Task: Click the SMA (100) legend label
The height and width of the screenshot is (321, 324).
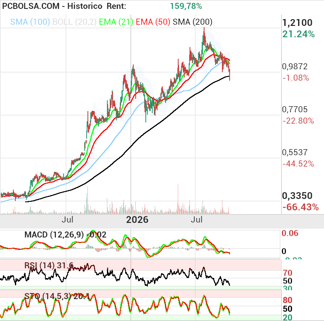Action: (x=30, y=22)
